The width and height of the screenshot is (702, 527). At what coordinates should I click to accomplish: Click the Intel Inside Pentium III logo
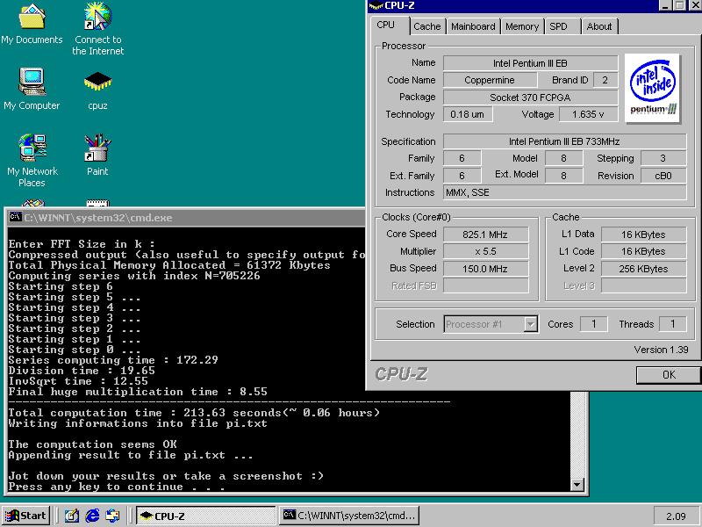(653, 88)
